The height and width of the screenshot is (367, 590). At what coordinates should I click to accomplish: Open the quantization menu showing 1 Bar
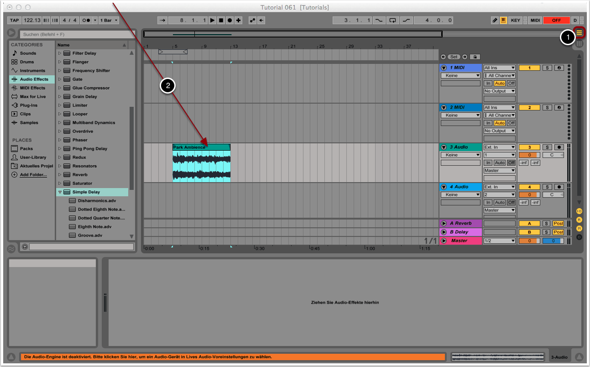pyautogui.click(x=109, y=21)
